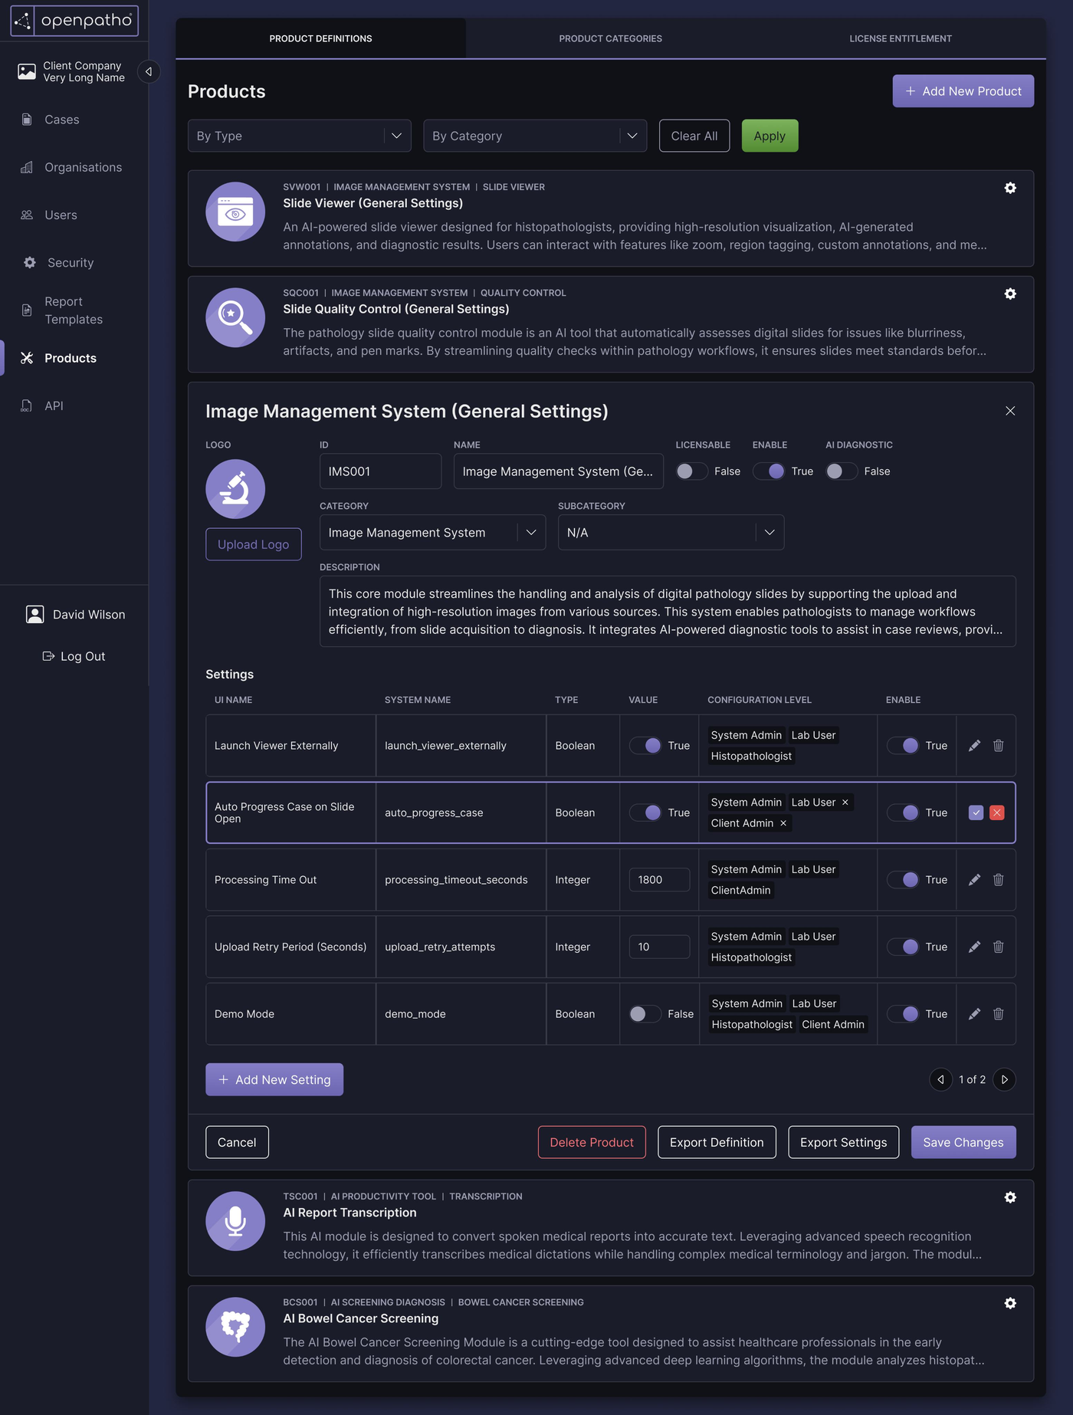Open Users in the sidebar
The height and width of the screenshot is (1415, 1073).
click(61, 215)
